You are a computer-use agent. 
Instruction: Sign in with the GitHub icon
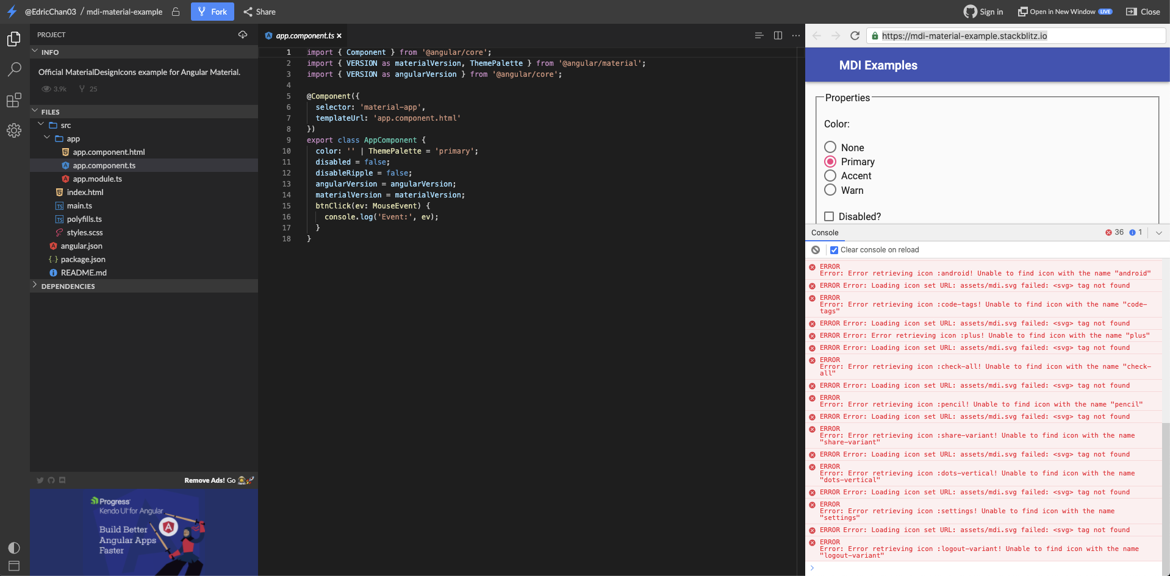click(x=970, y=11)
